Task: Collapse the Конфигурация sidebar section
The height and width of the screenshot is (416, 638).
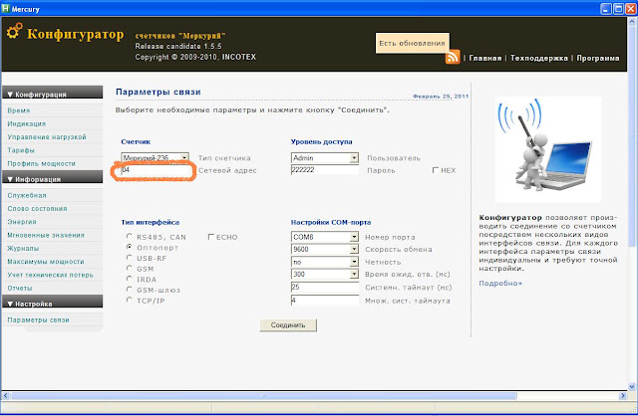Action: point(52,93)
